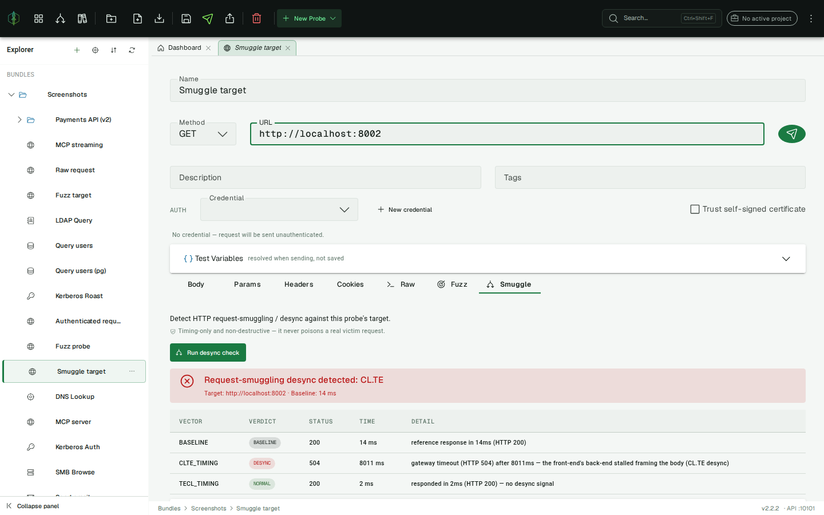Click the red error circle icon in alert

tap(187, 381)
